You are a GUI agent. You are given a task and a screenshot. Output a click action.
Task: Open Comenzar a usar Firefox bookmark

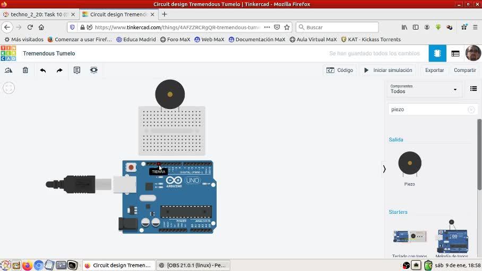click(80, 39)
